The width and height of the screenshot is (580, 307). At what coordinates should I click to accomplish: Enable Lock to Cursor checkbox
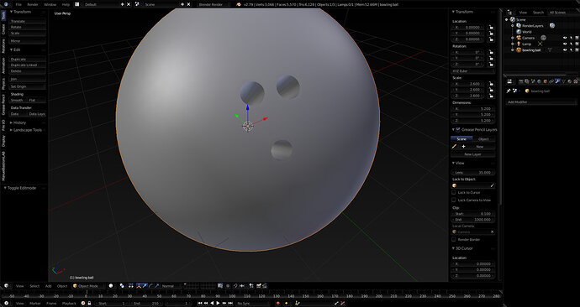coord(454,192)
